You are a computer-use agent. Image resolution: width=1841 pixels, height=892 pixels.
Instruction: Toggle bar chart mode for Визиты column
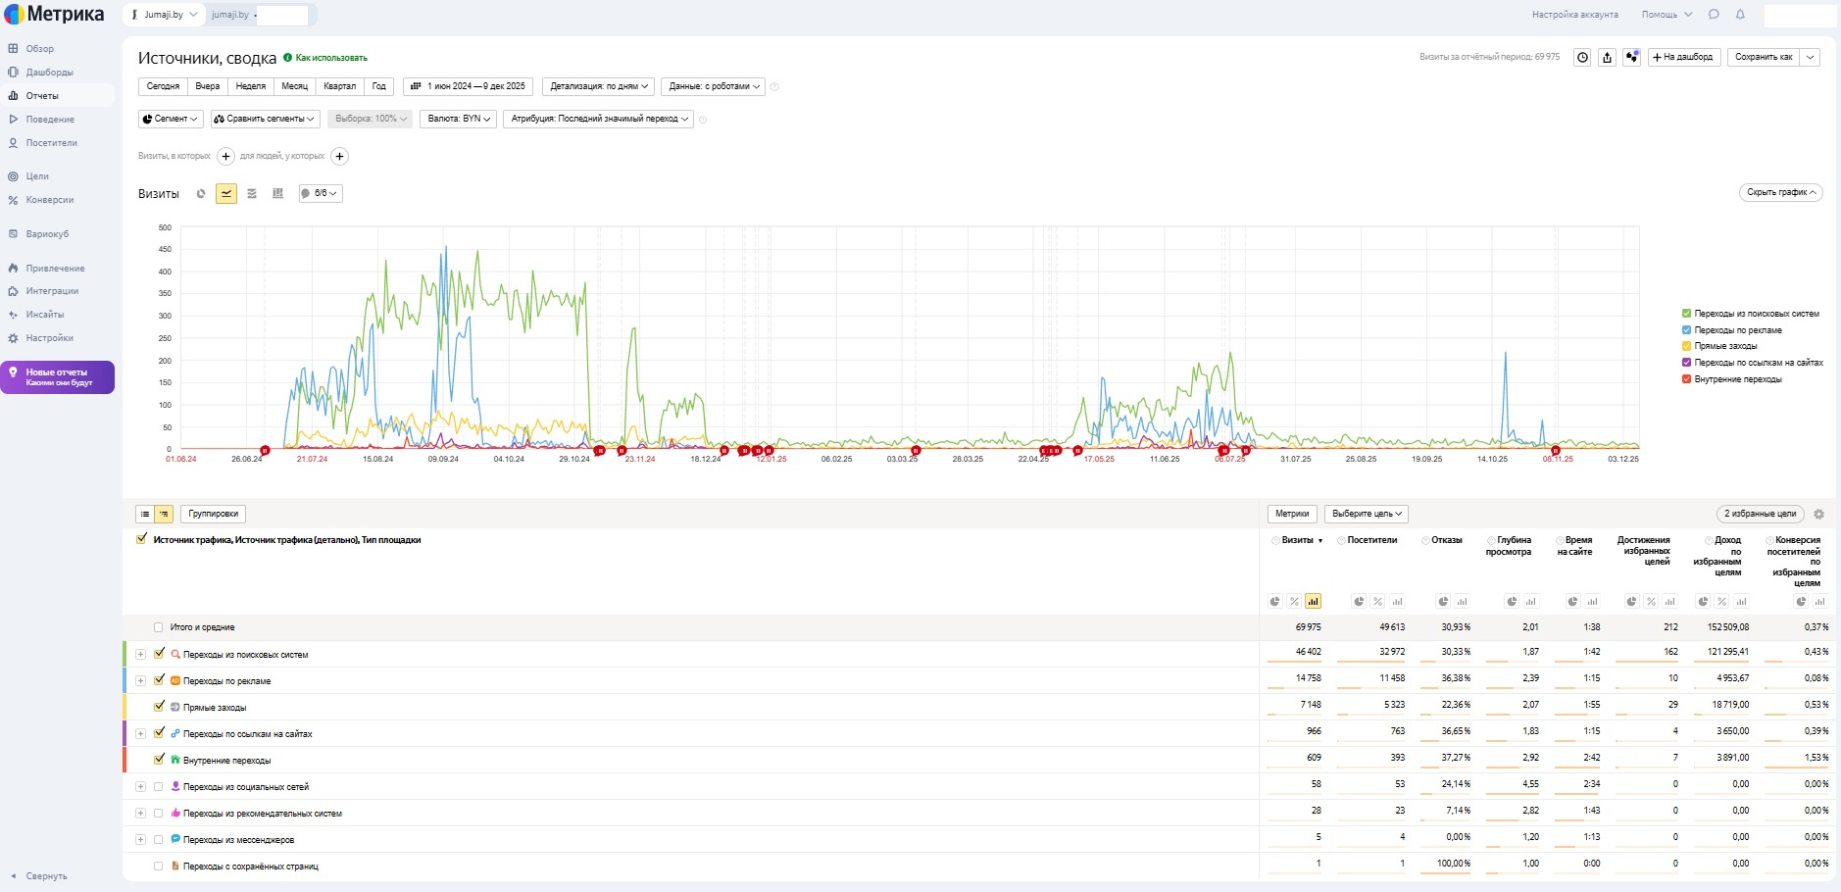point(1313,601)
